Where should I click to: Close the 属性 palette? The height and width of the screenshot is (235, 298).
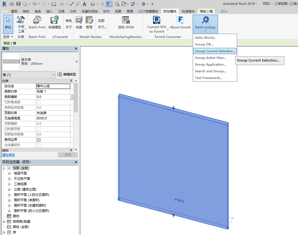click(x=76, y=49)
